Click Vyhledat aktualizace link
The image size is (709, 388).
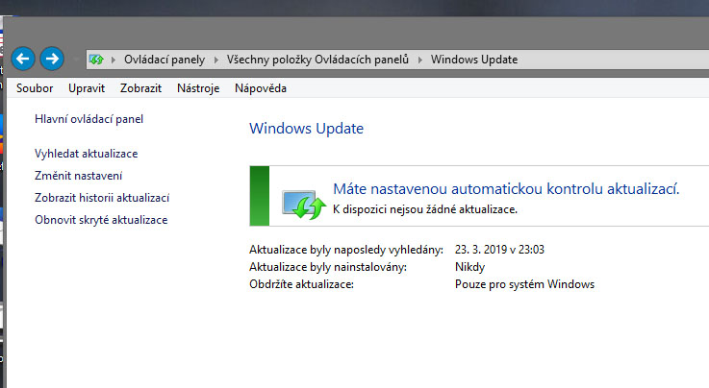87,154
